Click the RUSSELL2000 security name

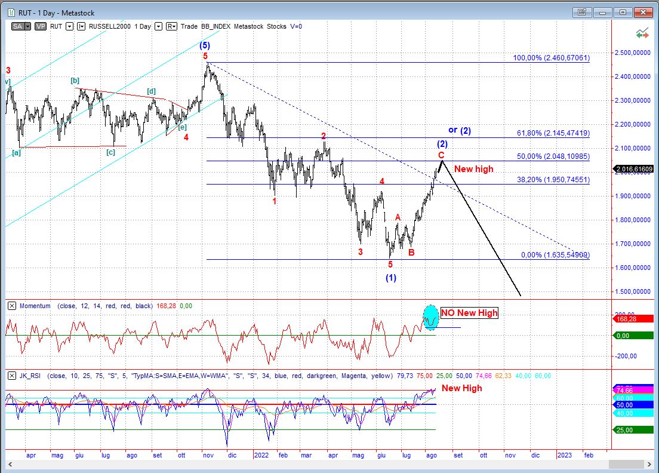[x=110, y=26]
